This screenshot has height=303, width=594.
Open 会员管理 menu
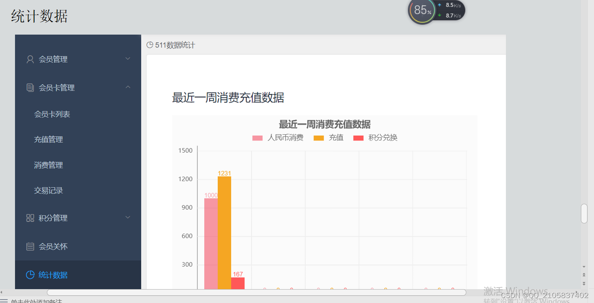78,59
